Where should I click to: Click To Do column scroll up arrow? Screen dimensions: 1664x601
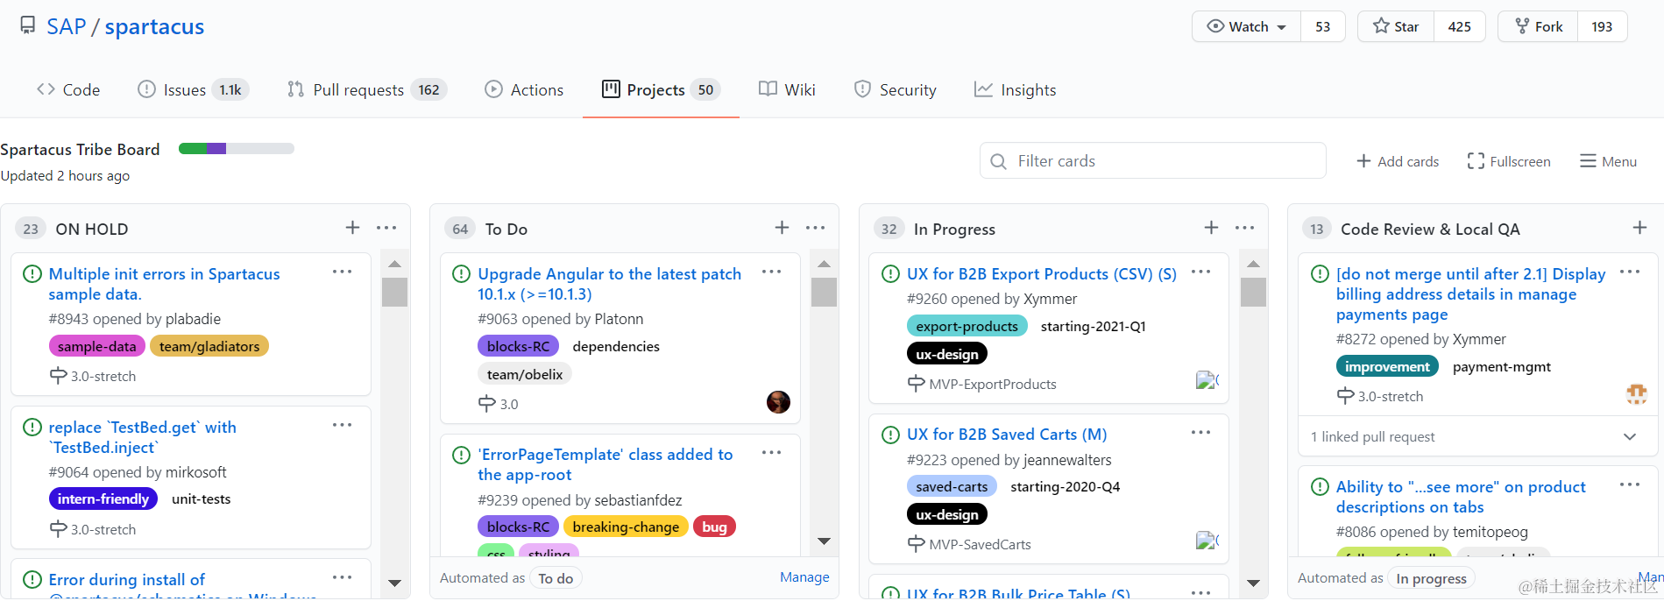[x=824, y=264]
